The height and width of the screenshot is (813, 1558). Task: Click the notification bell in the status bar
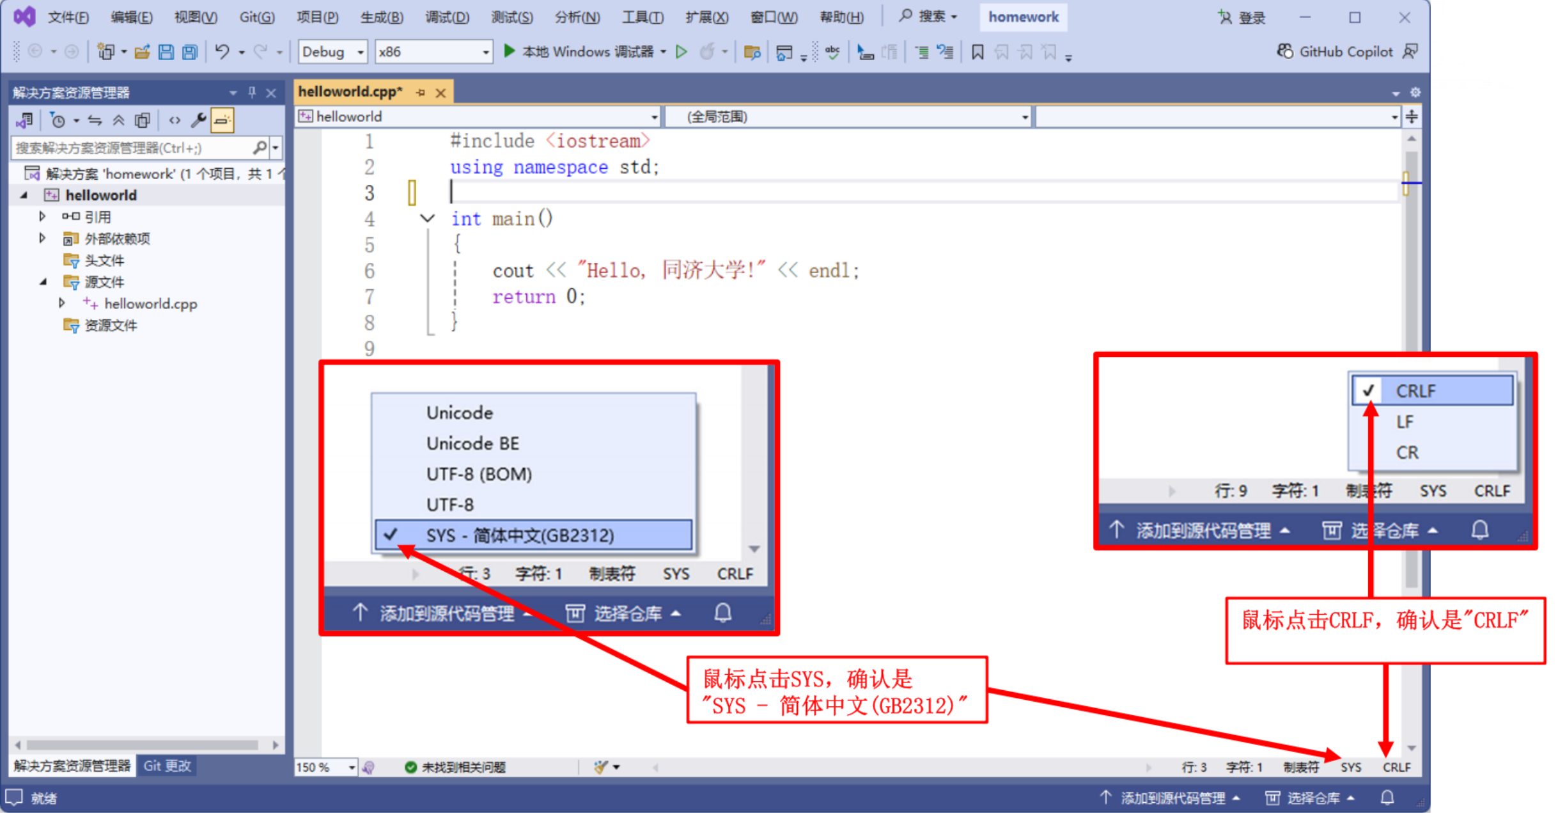pyautogui.click(x=1387, y=798)
